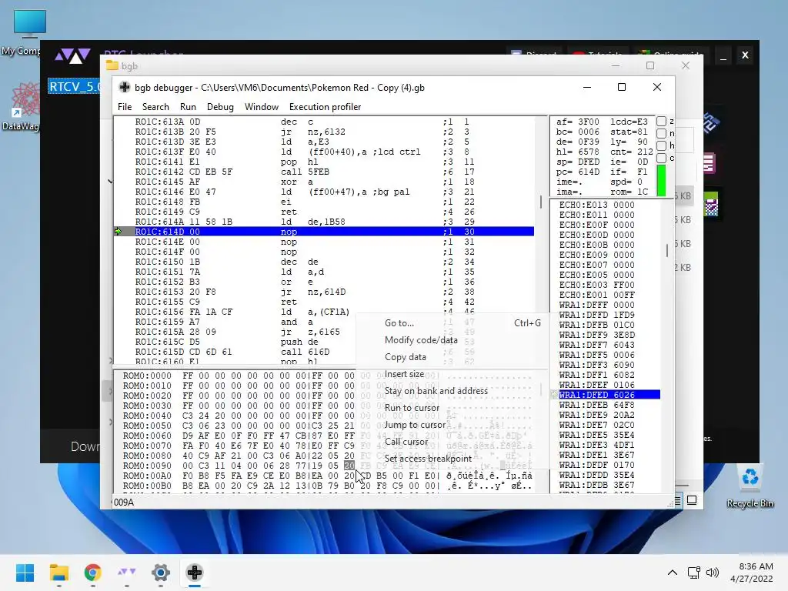788x591 pixels.
Task: Click the bgb gamepad icon in title bar
Action: [x=124, y=87]
